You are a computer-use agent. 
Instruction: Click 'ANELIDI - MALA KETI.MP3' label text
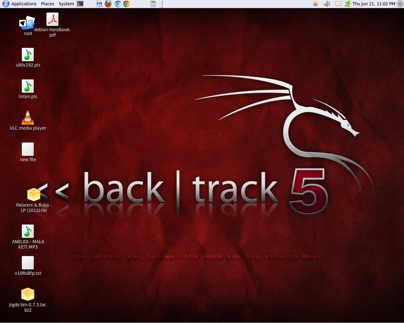click(28, 244)
